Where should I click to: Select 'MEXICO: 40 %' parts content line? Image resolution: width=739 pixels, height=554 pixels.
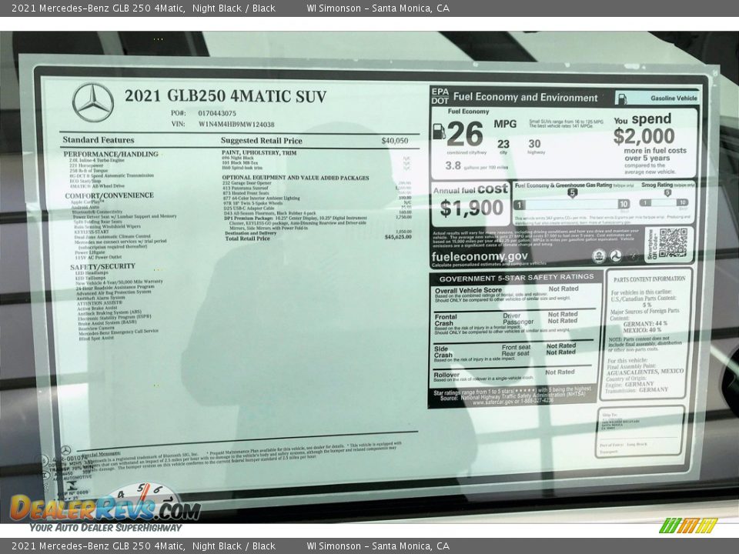tap(642, 330)
